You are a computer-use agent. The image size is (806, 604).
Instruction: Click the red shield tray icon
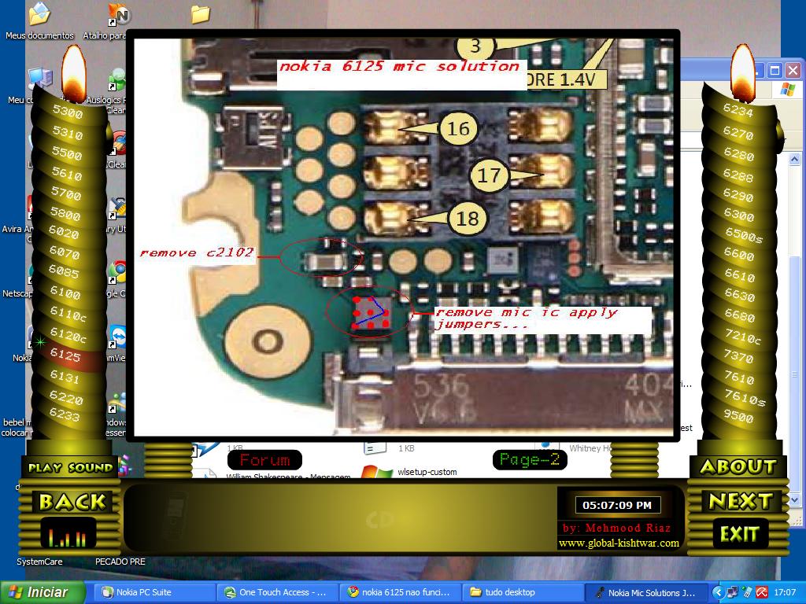(x=761, y=592)
